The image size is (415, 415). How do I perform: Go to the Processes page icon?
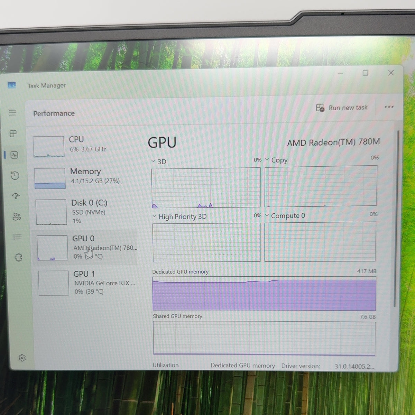(x=13, y=133)
